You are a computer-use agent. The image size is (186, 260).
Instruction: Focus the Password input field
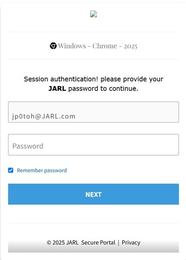click(x=93, y=145)
